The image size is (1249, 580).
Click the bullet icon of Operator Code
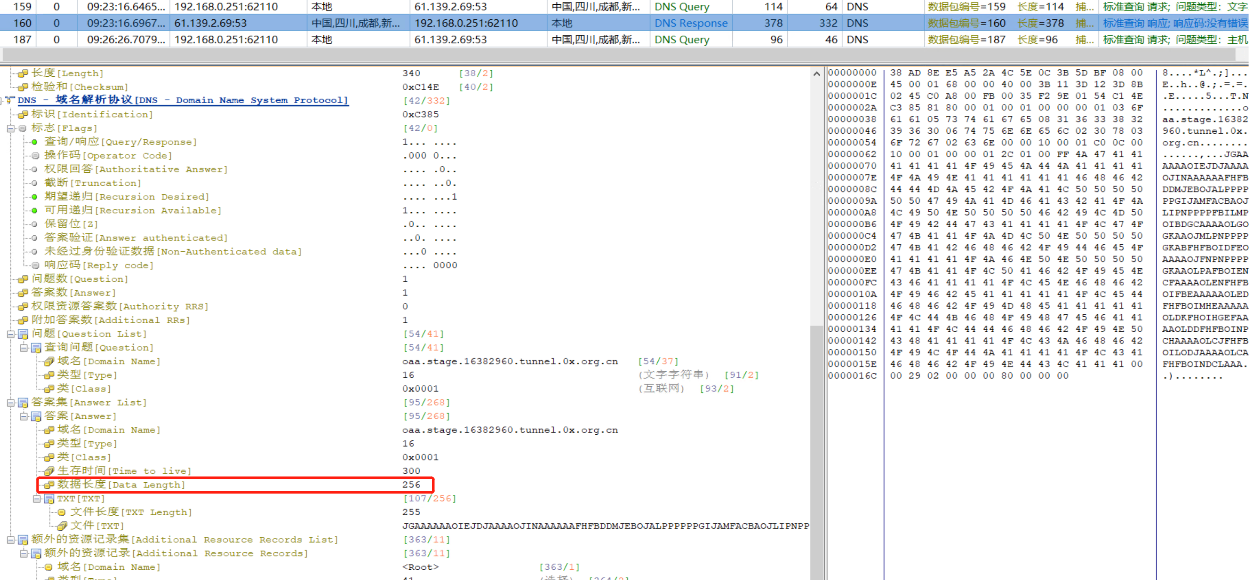(x=36, y=156)
